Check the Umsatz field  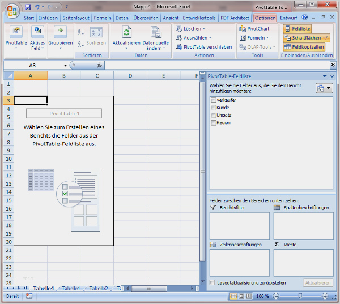point(214,115)
